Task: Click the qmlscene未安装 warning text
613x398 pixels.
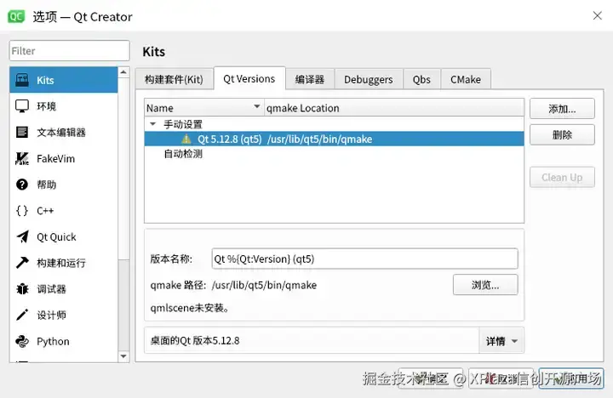Action: (x=190, y=308)
